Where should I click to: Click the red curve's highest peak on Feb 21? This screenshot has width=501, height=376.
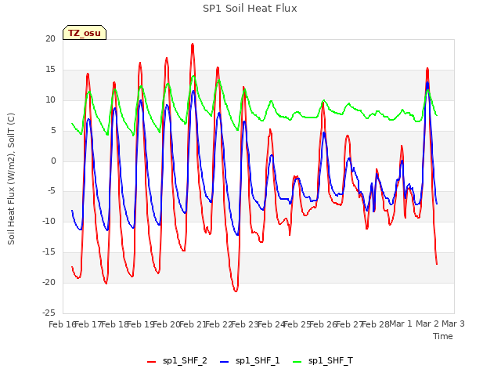(193, 45)
